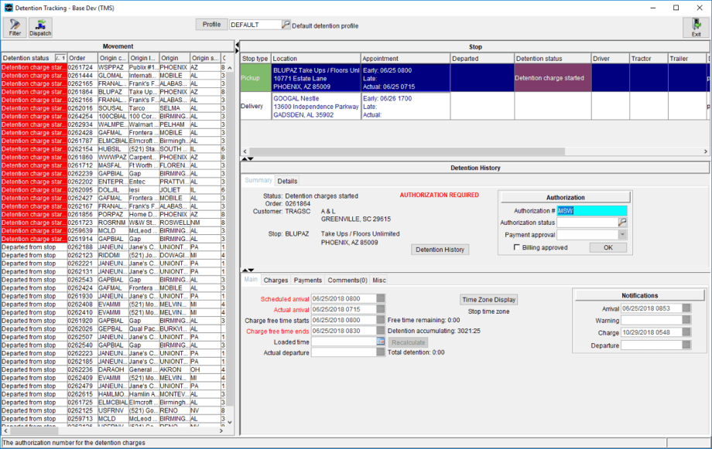
Task: Click the Detention History button
Action: pyautogui.click(x=441, y=250)
